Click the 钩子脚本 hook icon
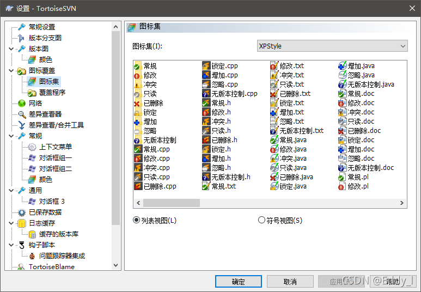The height and width of the screenshot is (292, 421). (21, 245)
